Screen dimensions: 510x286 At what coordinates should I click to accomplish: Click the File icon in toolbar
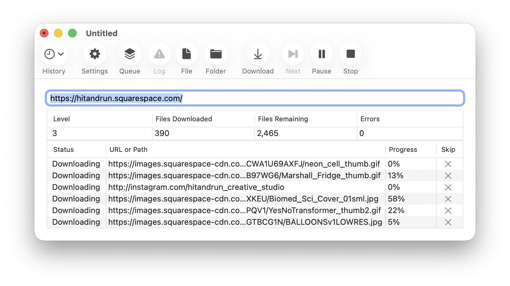(186, 54)
